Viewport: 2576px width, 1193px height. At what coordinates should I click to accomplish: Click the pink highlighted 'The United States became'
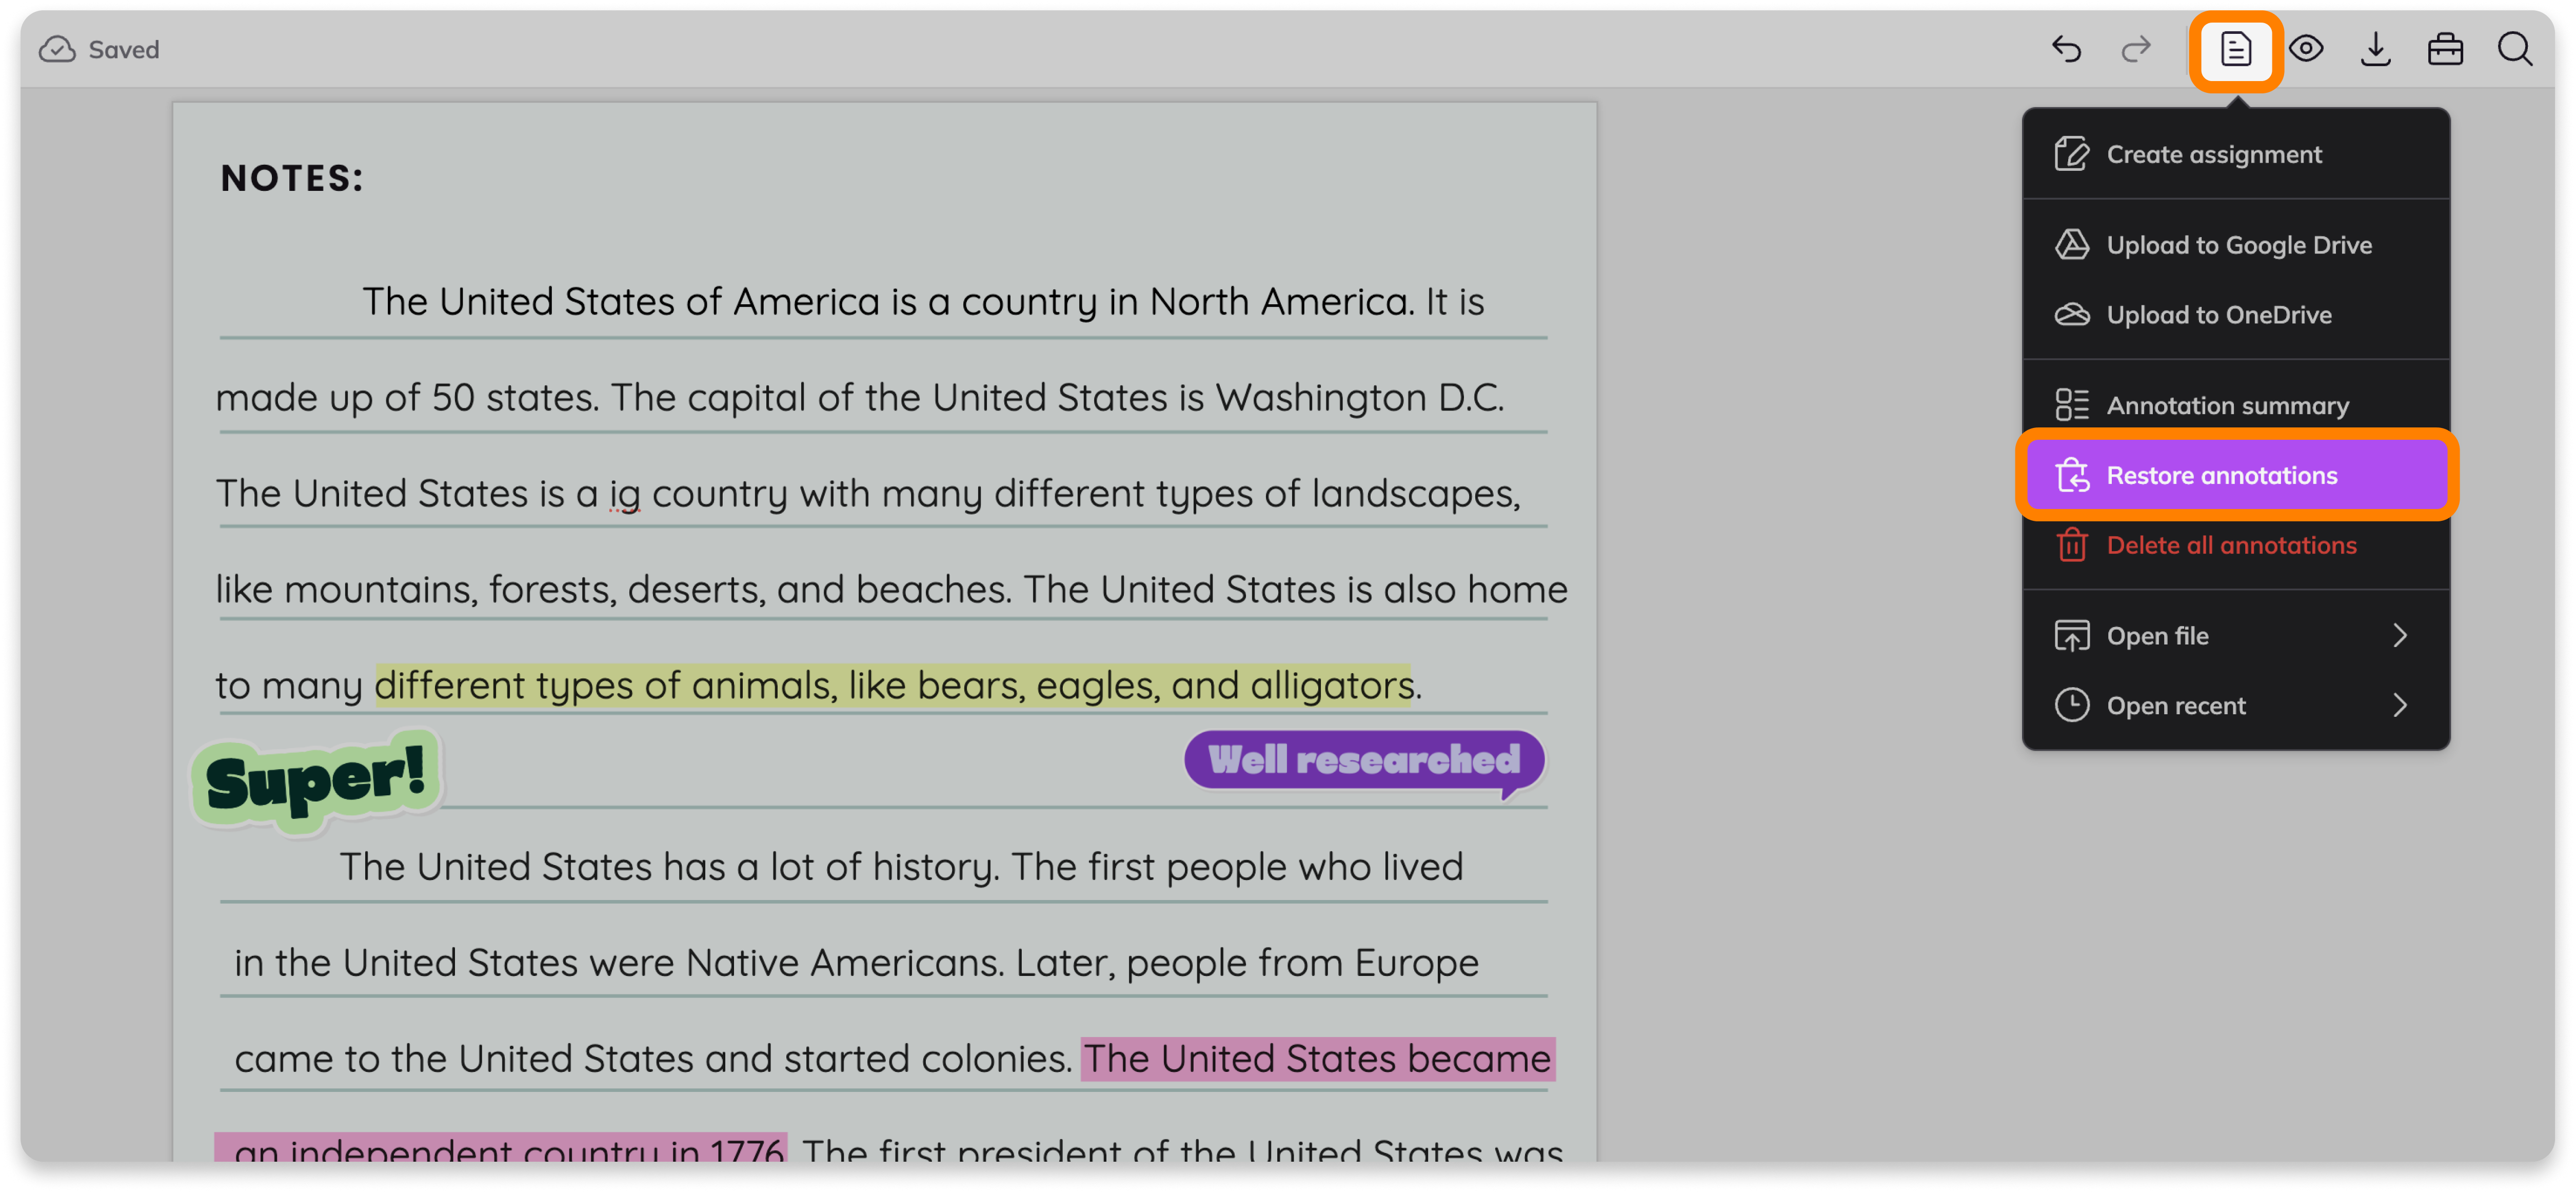pyautogui.click(x=1317, y=1059)
